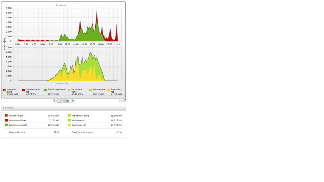Toggle Autoabastecimiento legend entry in chart
324x182 pixels.
(x=45, y=90)
